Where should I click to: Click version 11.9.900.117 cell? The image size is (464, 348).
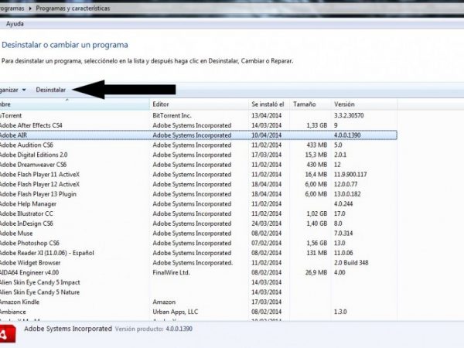point(350,175)
